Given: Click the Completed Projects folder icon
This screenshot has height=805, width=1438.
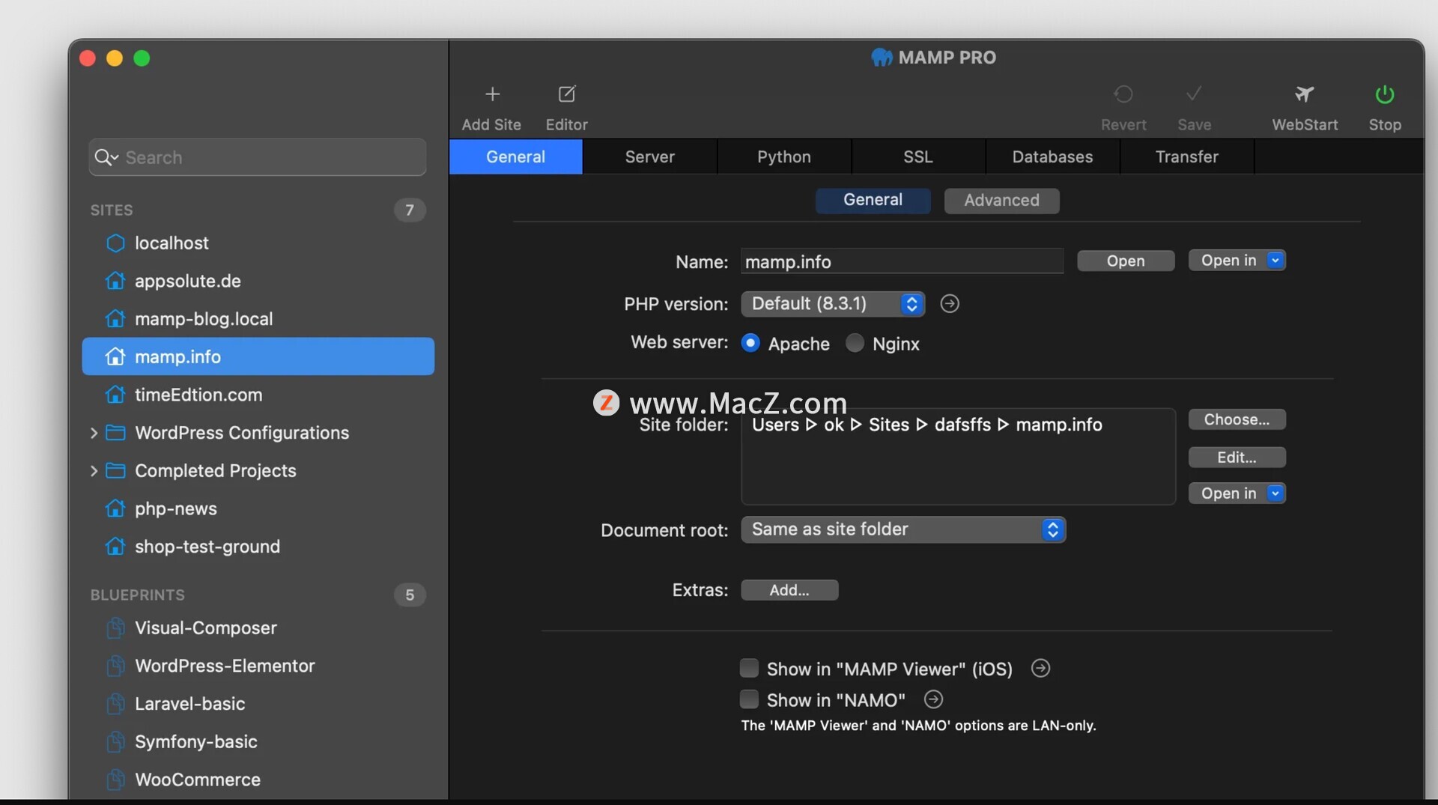Looking at the screenshot, I should 115,471.
